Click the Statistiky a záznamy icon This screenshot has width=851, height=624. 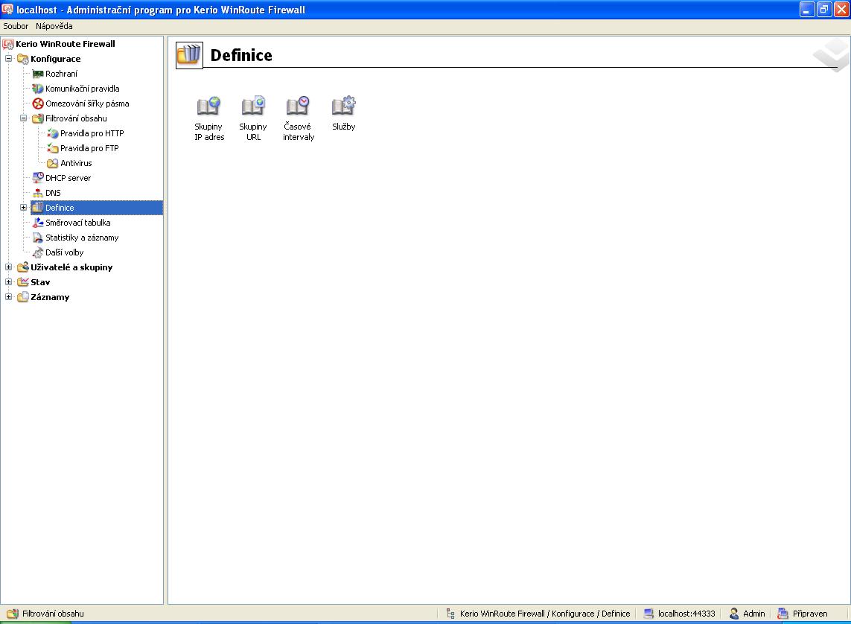pyautogui.click(x=37, y=238)
